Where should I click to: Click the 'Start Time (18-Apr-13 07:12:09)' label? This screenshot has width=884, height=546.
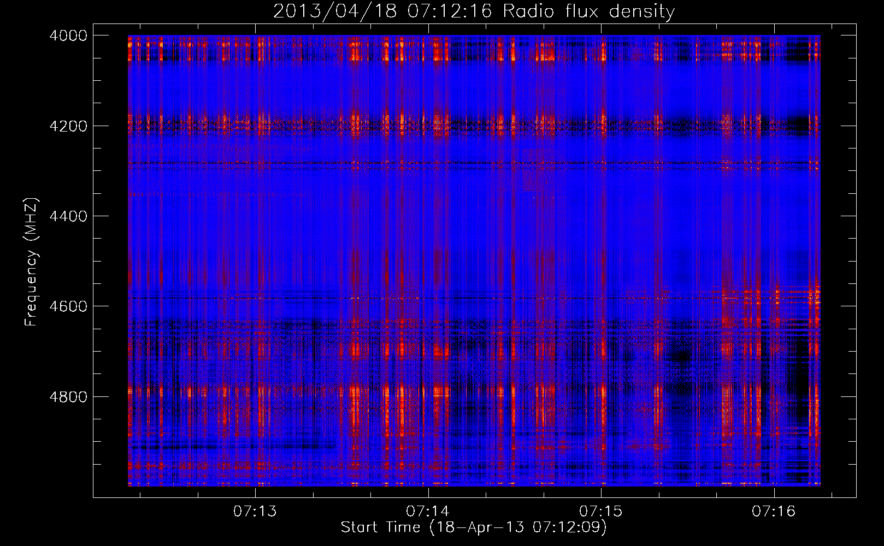pos(474,527)
